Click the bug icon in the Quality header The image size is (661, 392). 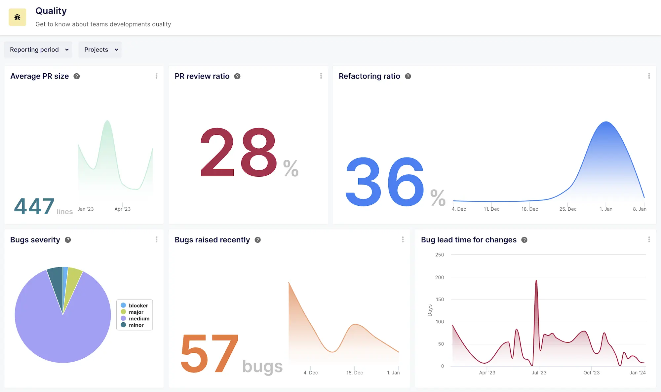[x=17, y=17]
